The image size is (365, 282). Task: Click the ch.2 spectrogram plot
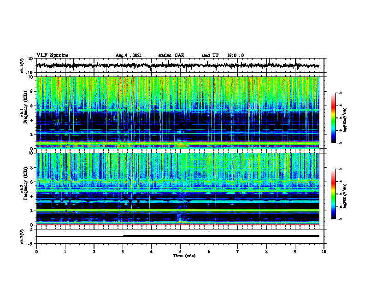(177, 189)
